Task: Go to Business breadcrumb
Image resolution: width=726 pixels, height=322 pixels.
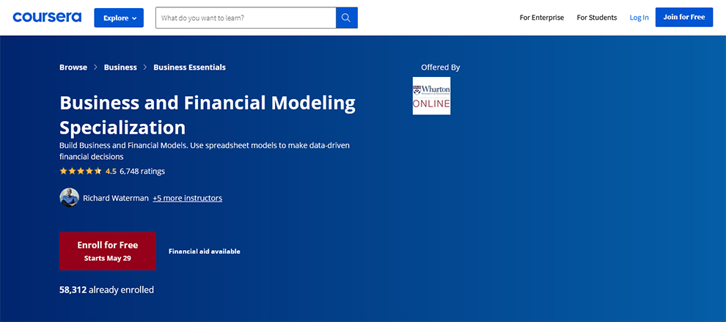Action: pyautogui.click(x=120, y=67)
